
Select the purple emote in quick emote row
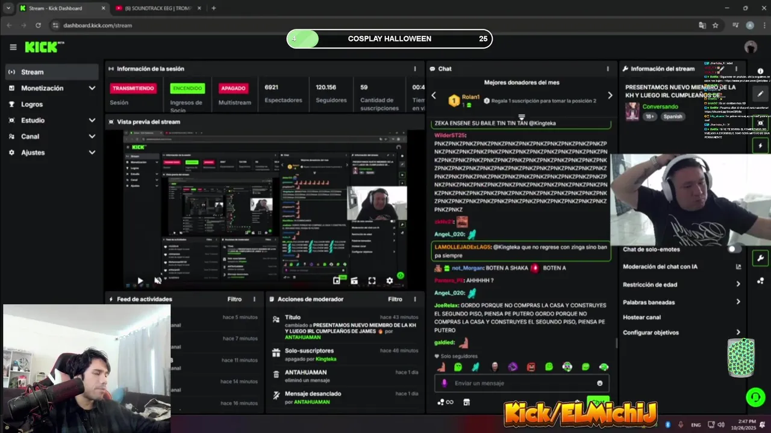point(513,367)
